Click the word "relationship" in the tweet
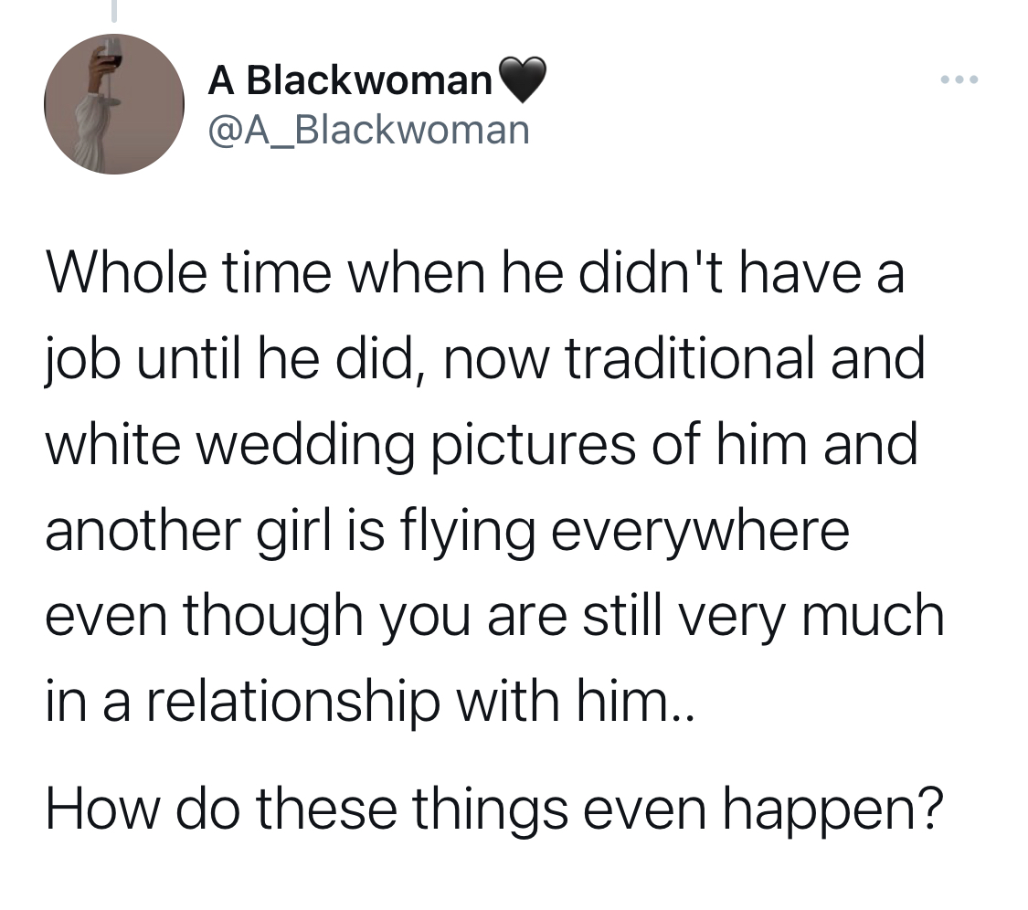1028x910 pixels. (291, 703)
